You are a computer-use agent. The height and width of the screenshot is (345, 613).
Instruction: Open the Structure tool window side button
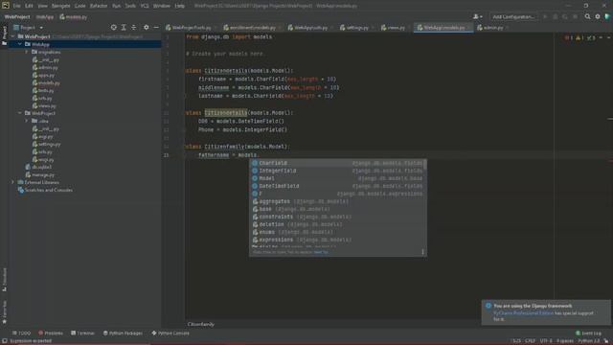[4, 280]
